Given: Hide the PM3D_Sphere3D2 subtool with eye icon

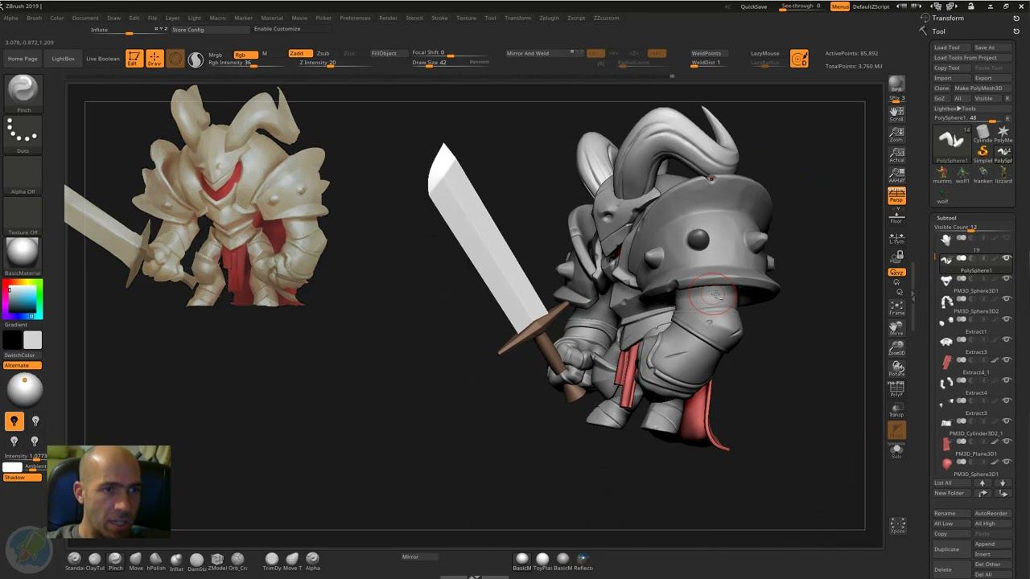Looking at the screenshot, I should click(1006, 299).
